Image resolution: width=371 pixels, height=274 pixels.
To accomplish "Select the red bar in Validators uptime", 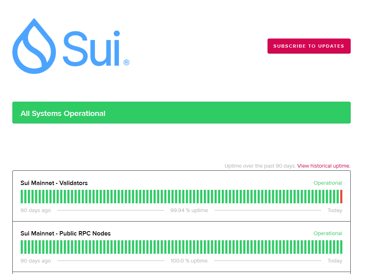I will pyautogui.click(x=341, y=197).
